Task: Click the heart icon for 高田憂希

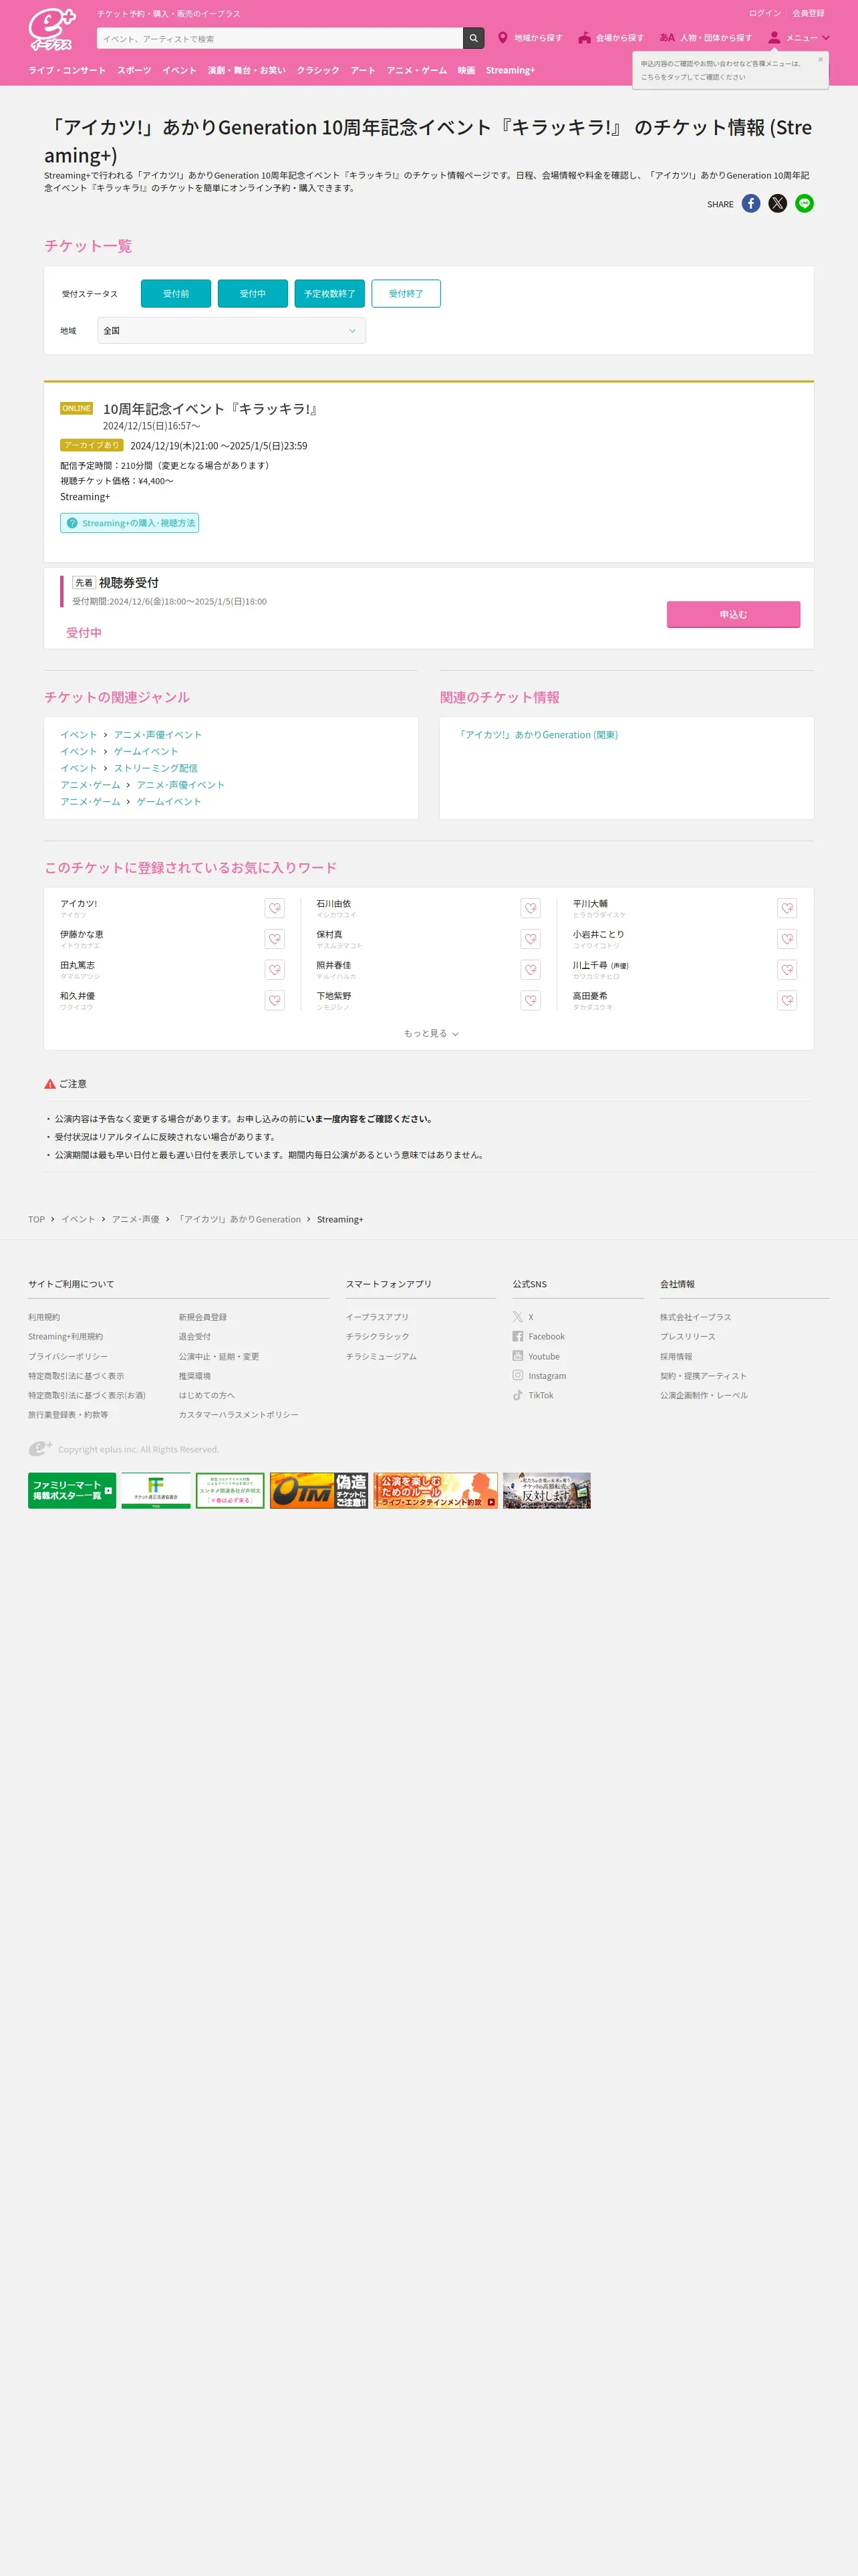Action: pos(787,1001)
